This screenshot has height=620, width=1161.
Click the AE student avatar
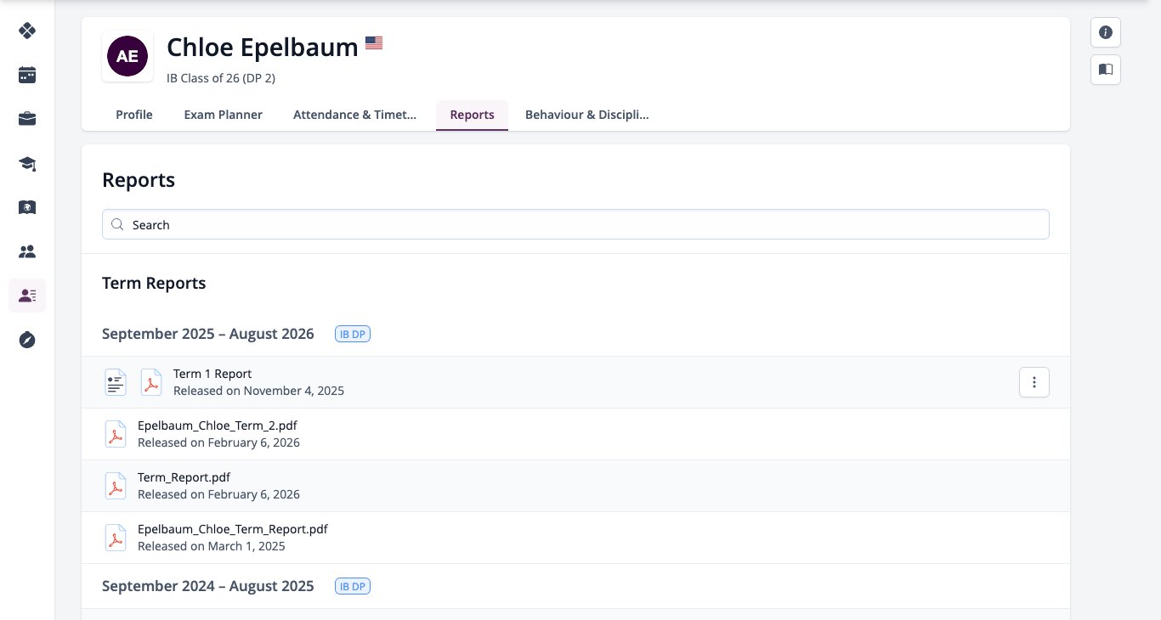(x=127, y=57)
